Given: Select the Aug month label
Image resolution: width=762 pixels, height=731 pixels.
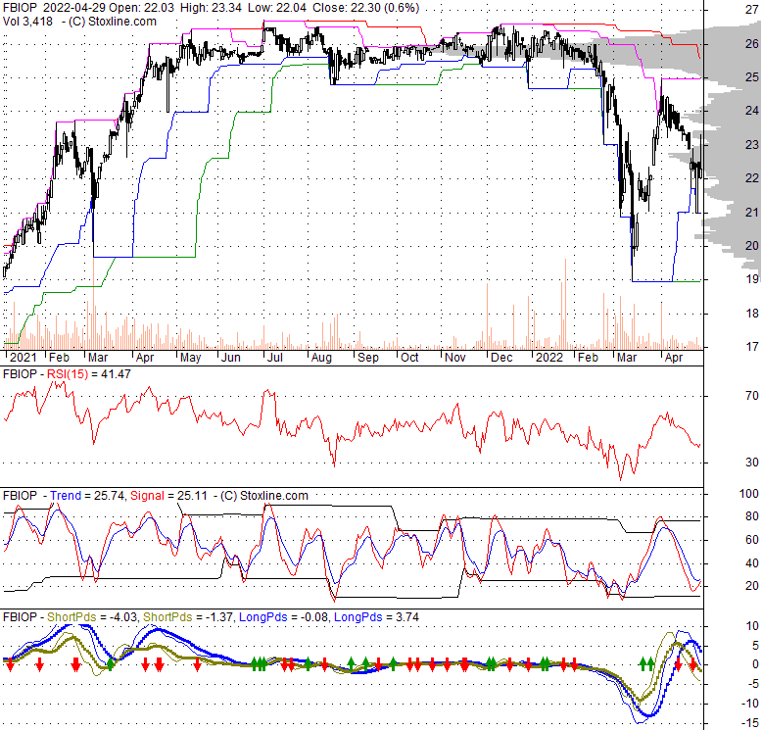Looking at the screenshot, I should coord(321,358).
